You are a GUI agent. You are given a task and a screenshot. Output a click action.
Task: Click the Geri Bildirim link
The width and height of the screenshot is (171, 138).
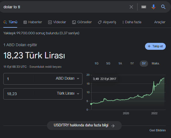[x=157, y=130]
